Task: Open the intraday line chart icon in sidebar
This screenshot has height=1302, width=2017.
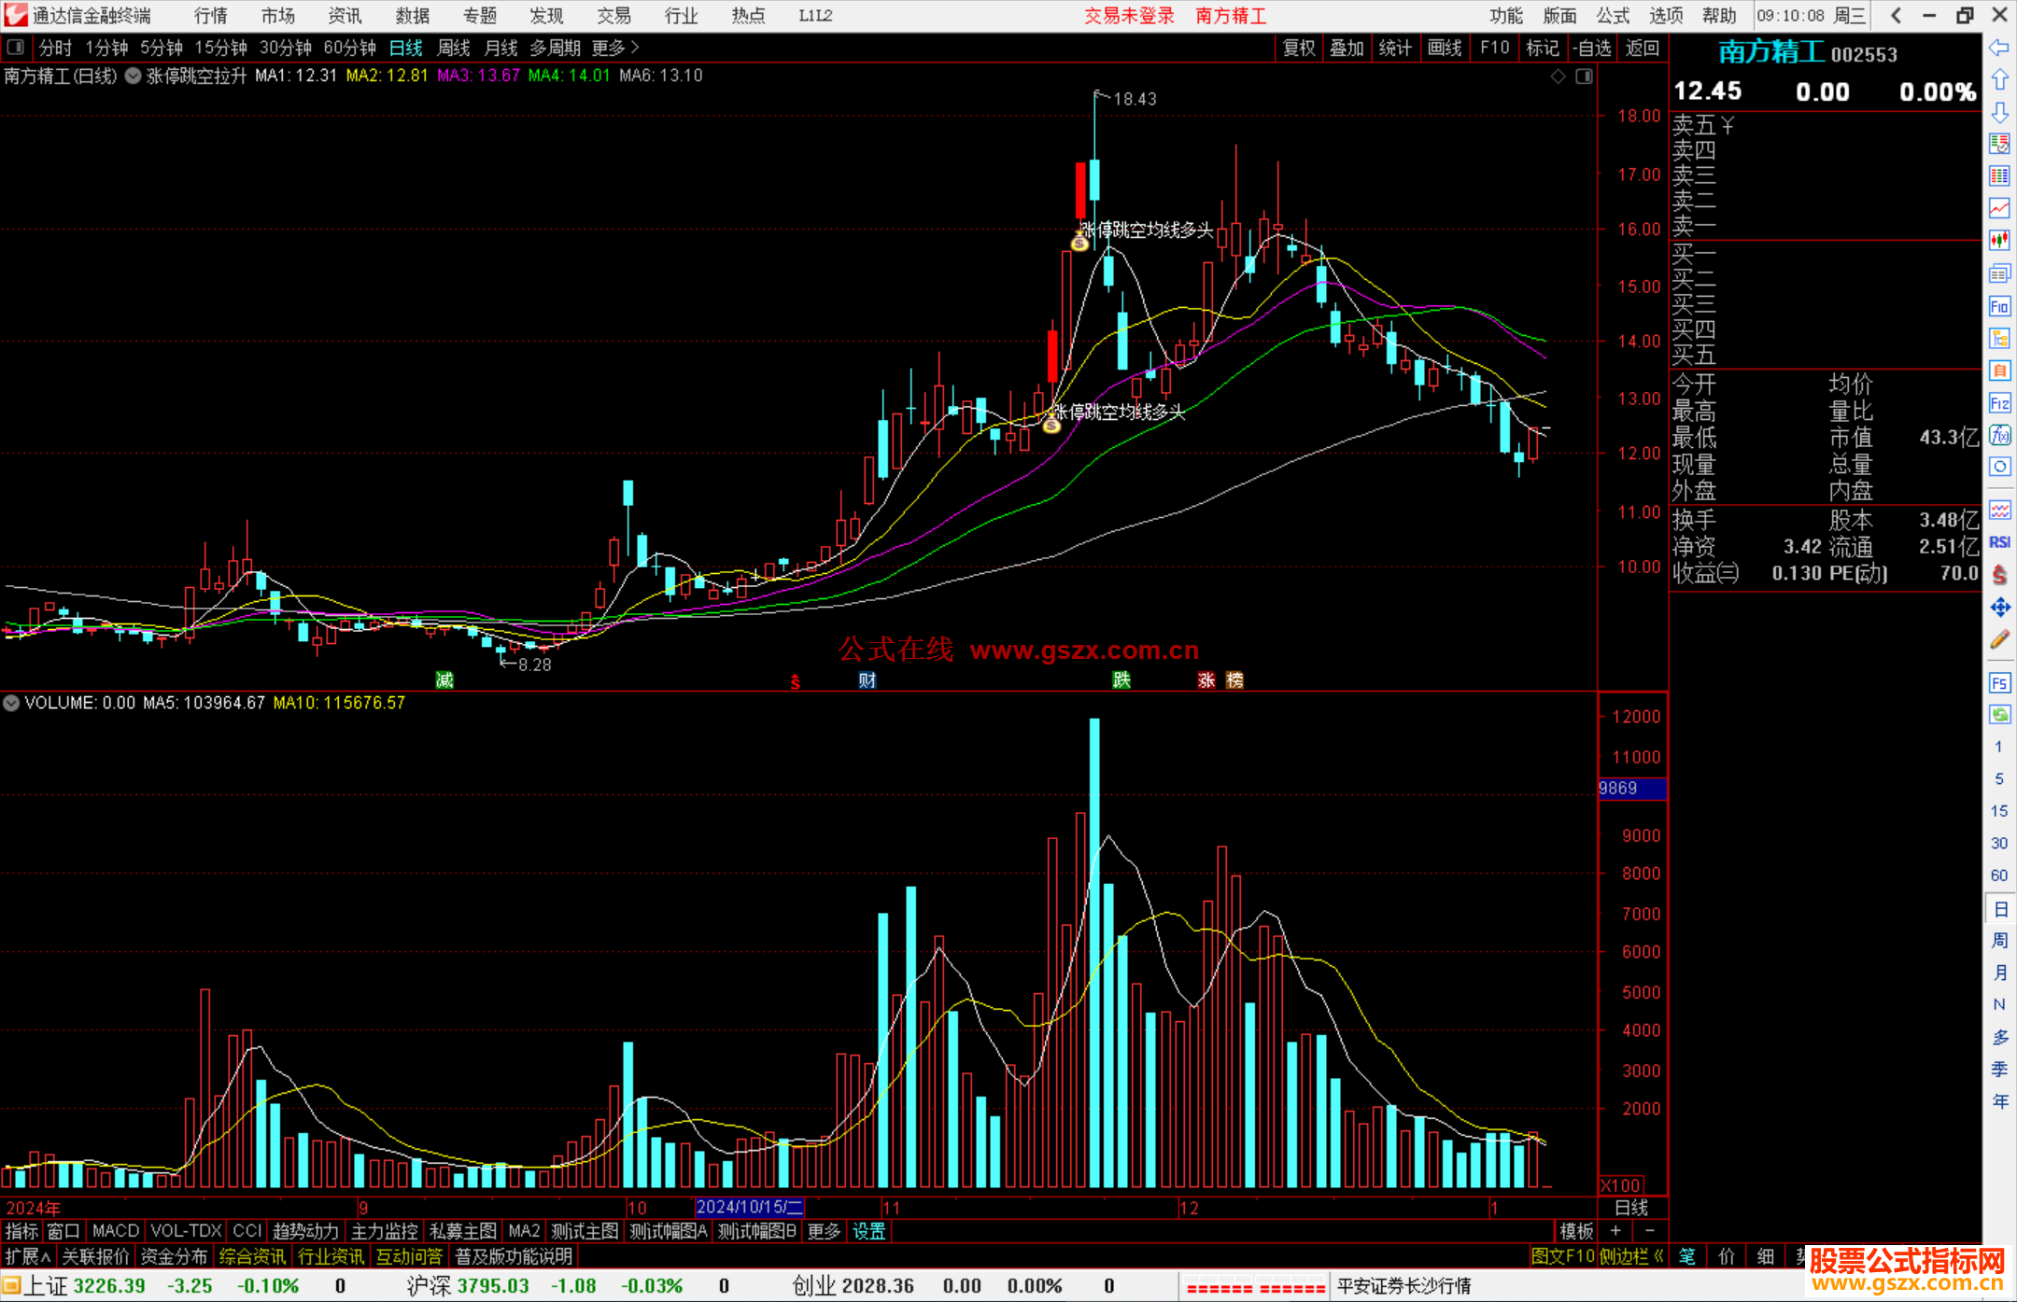Action: (x=1999, y=208)
